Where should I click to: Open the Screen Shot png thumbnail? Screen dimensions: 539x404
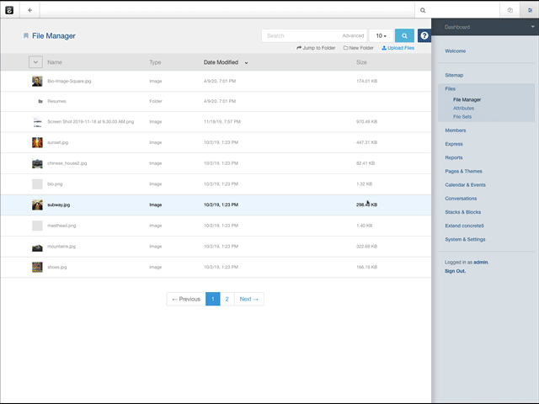click(37, 121)
